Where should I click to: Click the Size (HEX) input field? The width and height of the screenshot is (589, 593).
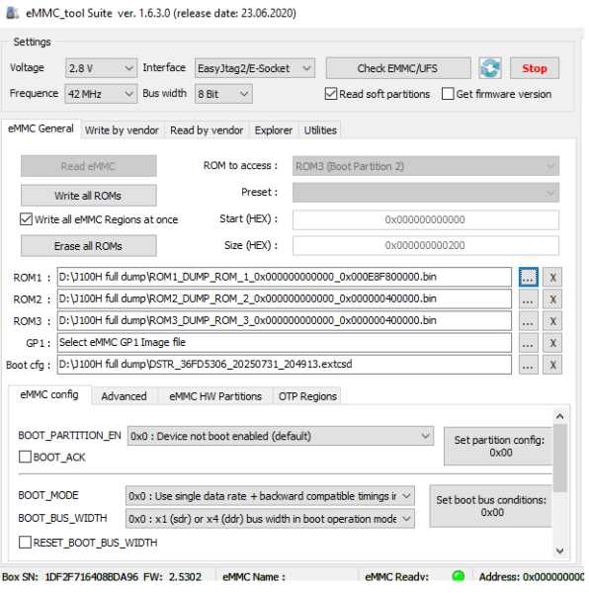(426, 245)
